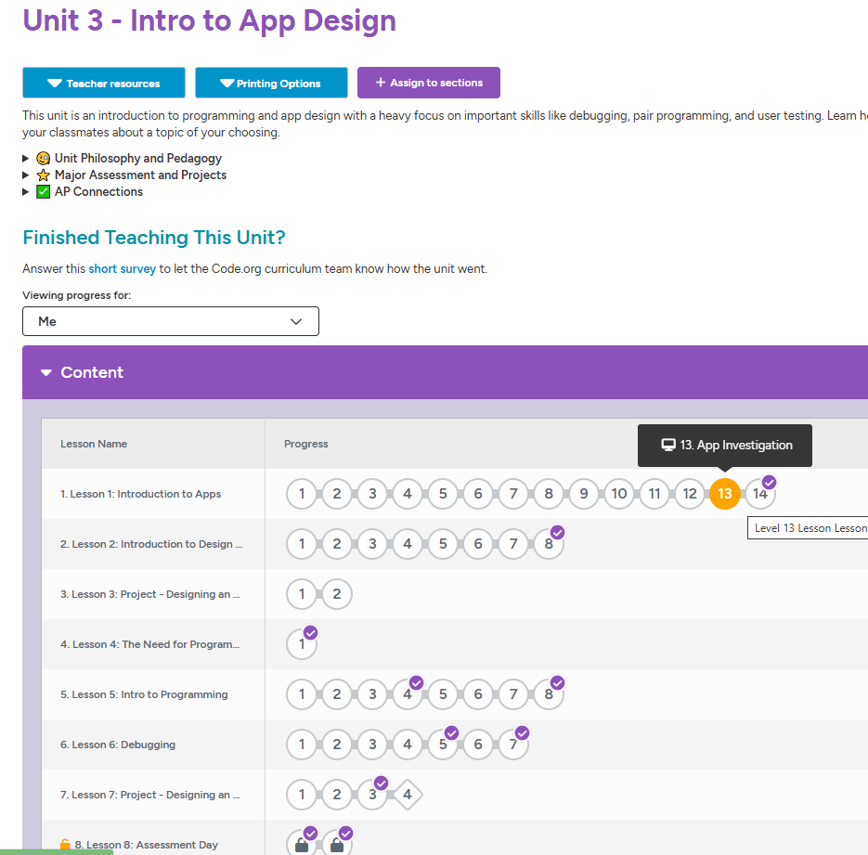Expand the AP Connections section
The width and height of the screenshot is (868, 855).
(98, 192)
